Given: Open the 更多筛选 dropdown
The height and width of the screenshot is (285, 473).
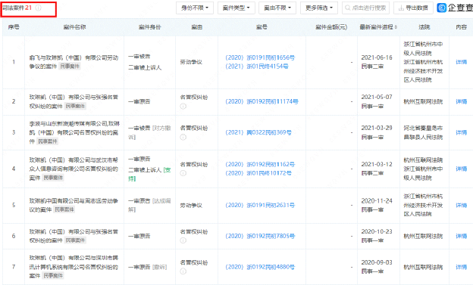Looking at the screenshot, I should pos(319,8).
